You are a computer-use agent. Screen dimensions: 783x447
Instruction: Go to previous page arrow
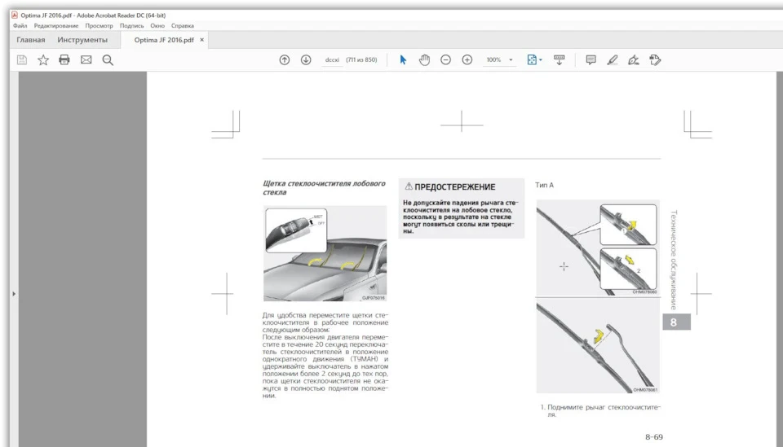coord(285,59)
